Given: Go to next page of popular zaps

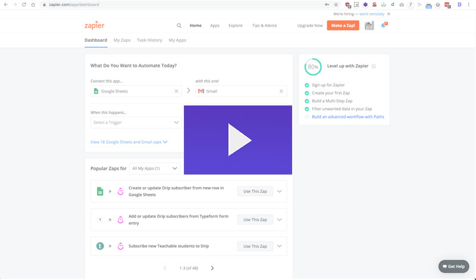Looking at the screenshot, I should click(x=212, y=268).
